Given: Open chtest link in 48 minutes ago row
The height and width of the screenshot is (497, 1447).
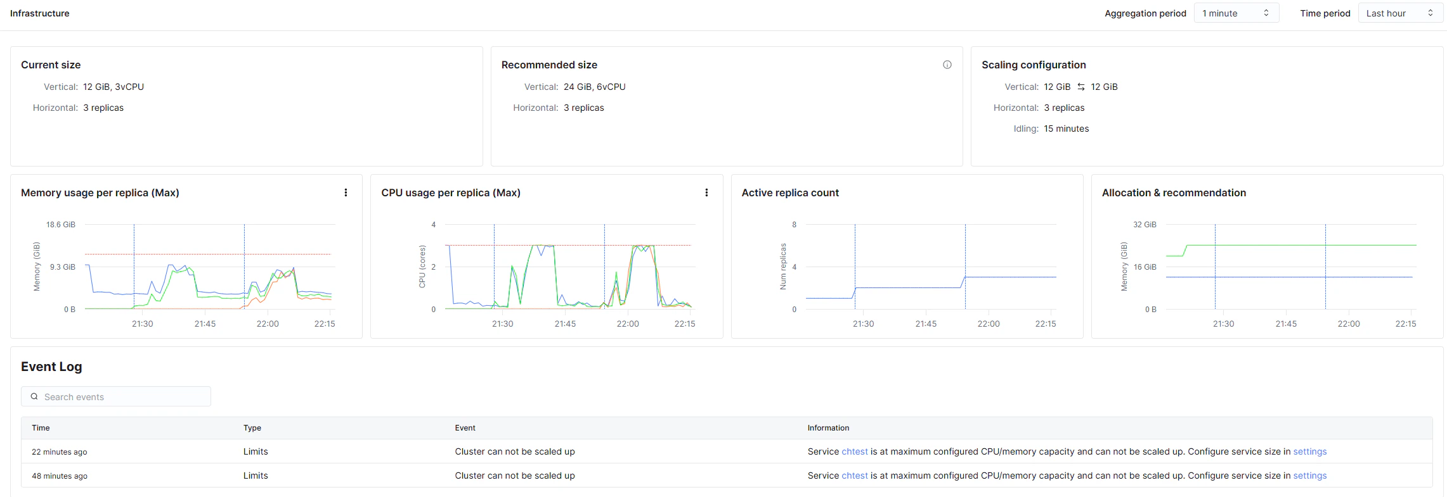Looking at the screenshot, I should (854, 475).
